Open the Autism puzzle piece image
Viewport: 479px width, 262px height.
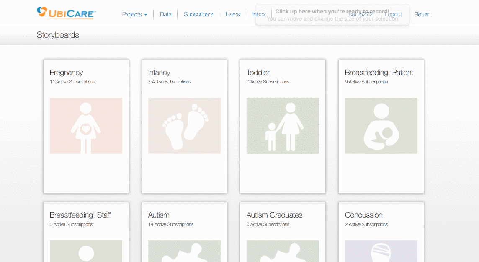[184, 251]
